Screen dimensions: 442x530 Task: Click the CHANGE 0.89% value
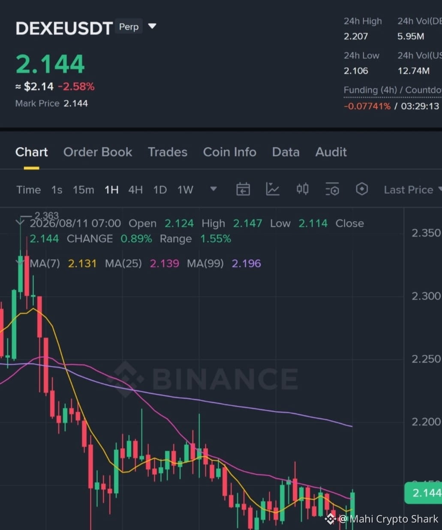coord(136,239)
